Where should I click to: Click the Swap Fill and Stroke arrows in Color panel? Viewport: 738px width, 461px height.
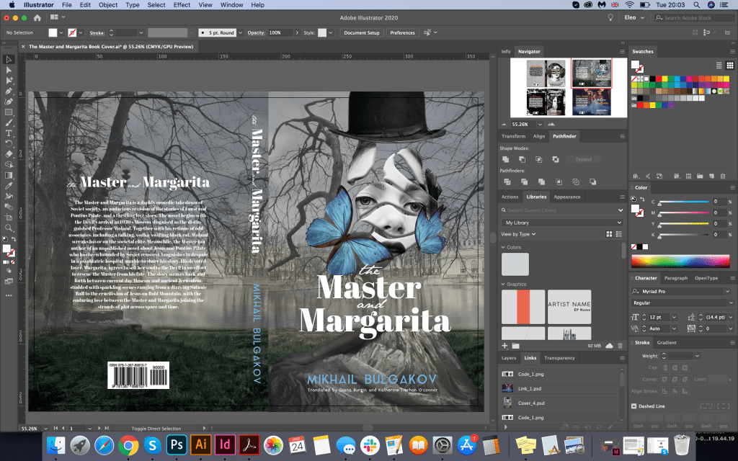click(644, 199)
